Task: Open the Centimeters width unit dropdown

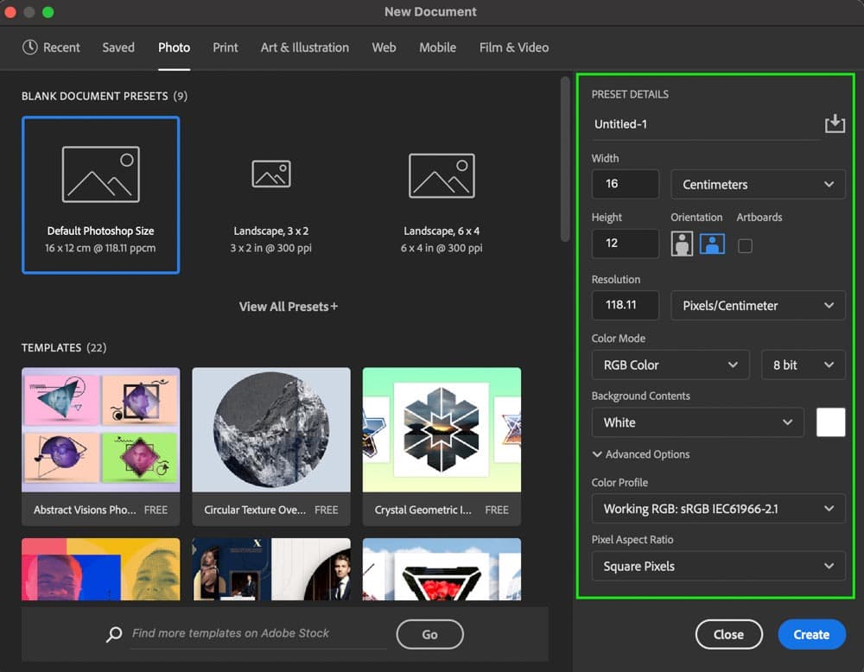Action: tap(758, 185)
